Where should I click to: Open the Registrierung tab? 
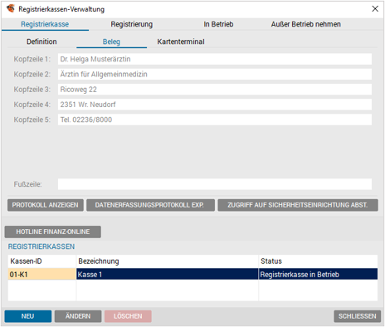pos(132,24)
